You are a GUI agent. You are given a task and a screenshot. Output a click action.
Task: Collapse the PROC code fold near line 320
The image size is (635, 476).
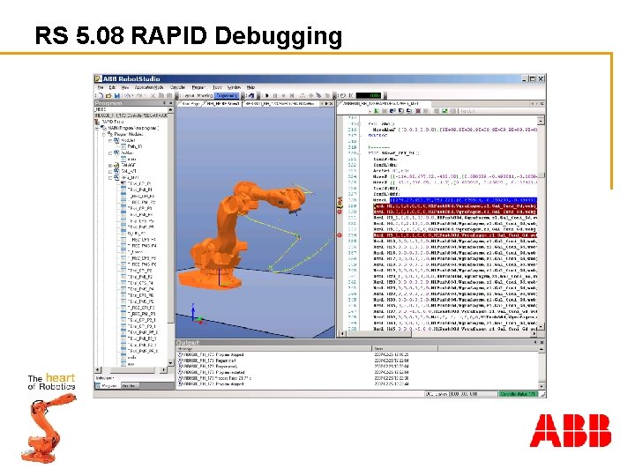(359, 153)
